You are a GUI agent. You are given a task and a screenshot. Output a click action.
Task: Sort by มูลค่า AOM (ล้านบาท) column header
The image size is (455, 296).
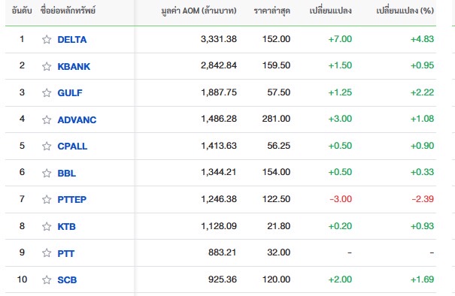click(x=199, y=11)
